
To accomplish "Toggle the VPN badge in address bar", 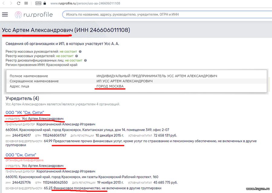I will pyautogui.click(x=38, y=3).
